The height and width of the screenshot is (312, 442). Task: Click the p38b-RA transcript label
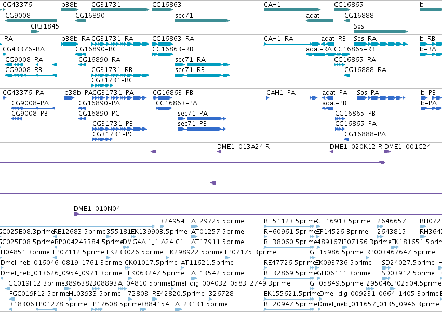[x=76, y=38]
